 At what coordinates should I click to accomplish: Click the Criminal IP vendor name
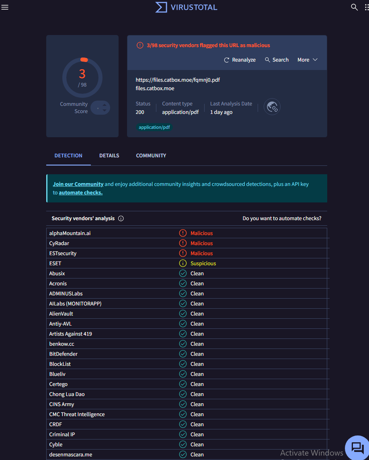[x=62, y=435]
